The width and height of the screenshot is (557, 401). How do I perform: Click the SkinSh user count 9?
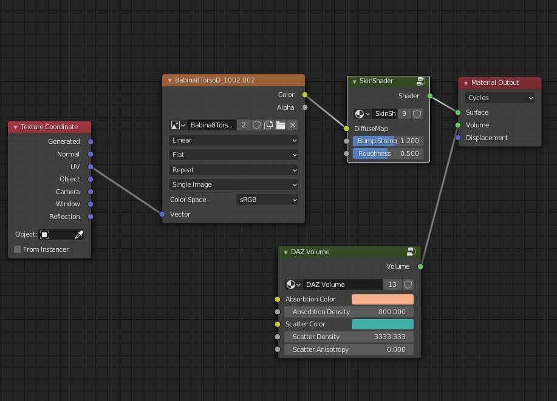click(x=404, y=114)
